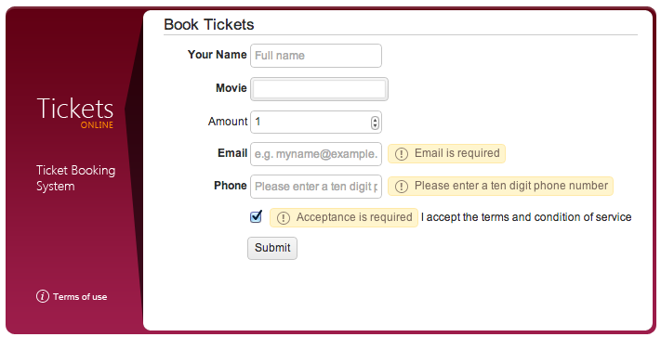Open the Movie selection box
Viewport: 661px width, 337px height.
319,89
